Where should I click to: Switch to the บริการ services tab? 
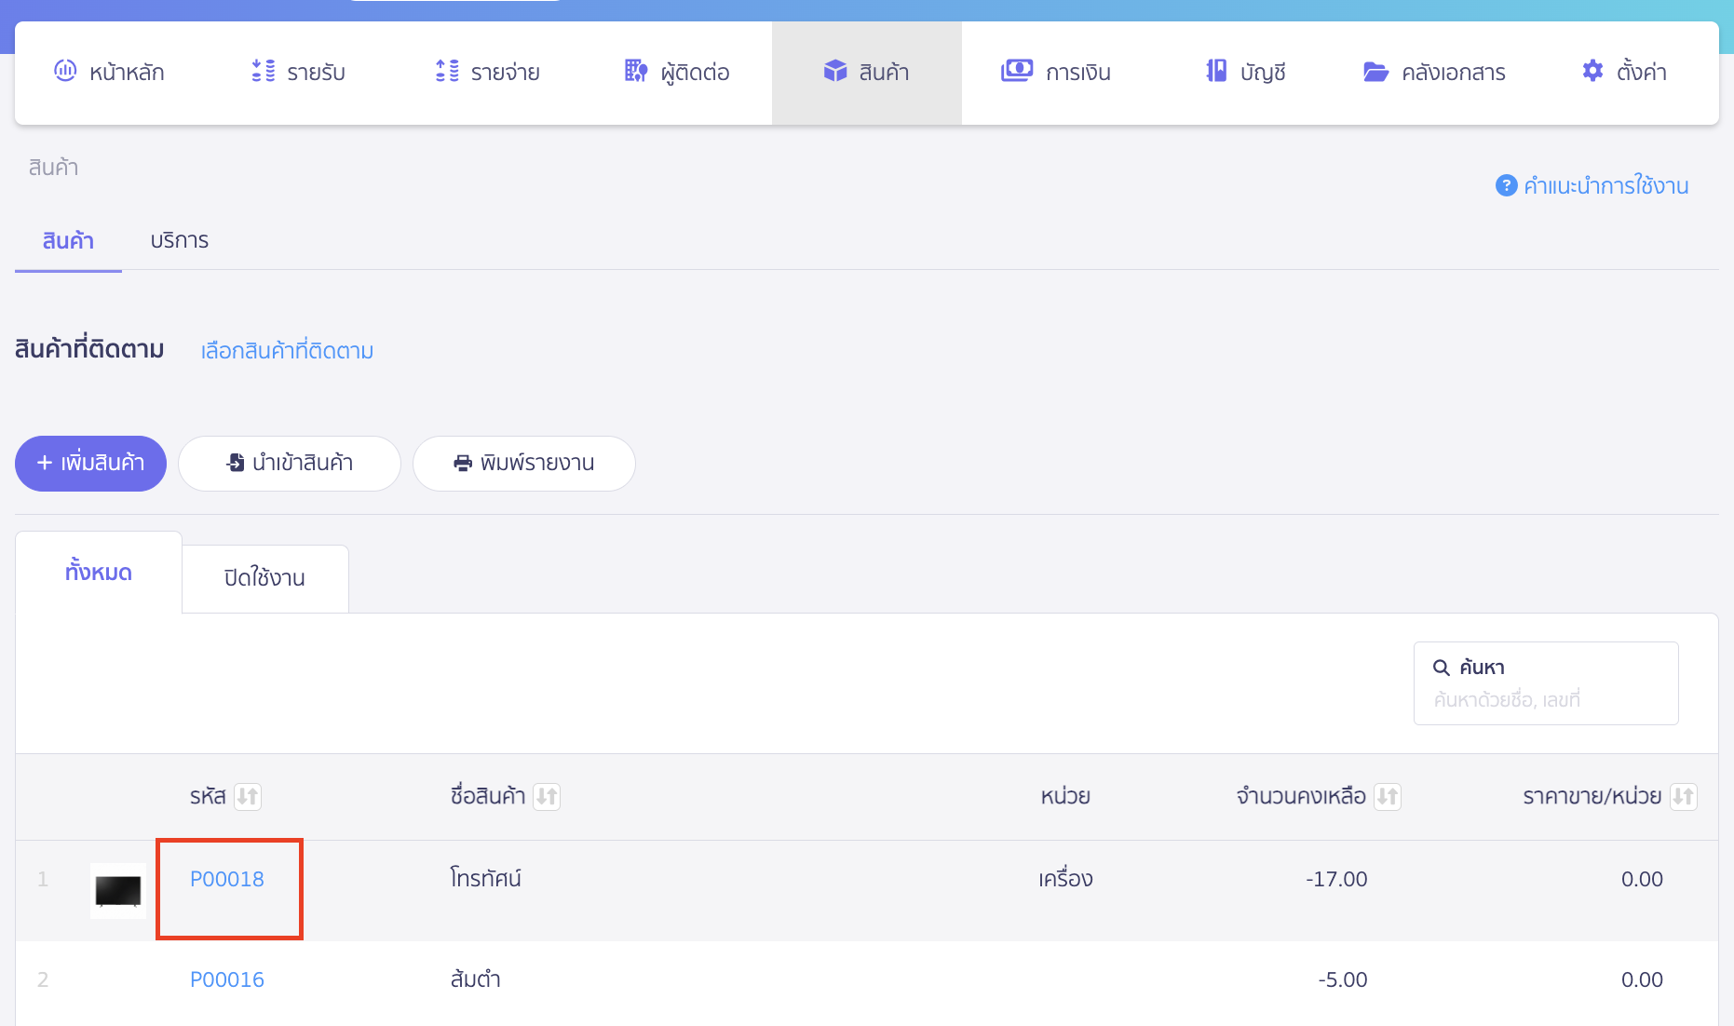(x=180, y=240)
